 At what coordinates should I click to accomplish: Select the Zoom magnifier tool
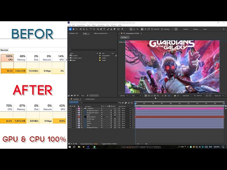(x=77, y=29)
